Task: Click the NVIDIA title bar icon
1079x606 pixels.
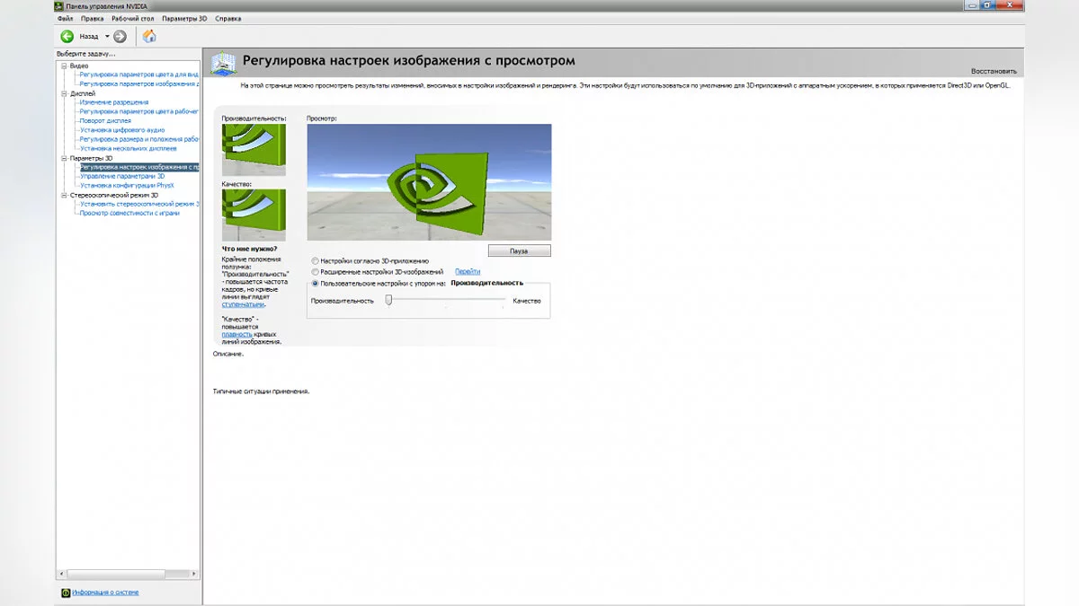Action: pyautogui.click(x=59, y=5)
